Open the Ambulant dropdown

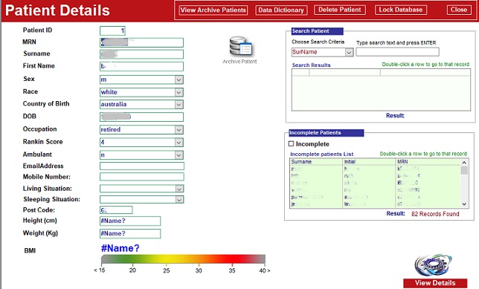point(179,155)
